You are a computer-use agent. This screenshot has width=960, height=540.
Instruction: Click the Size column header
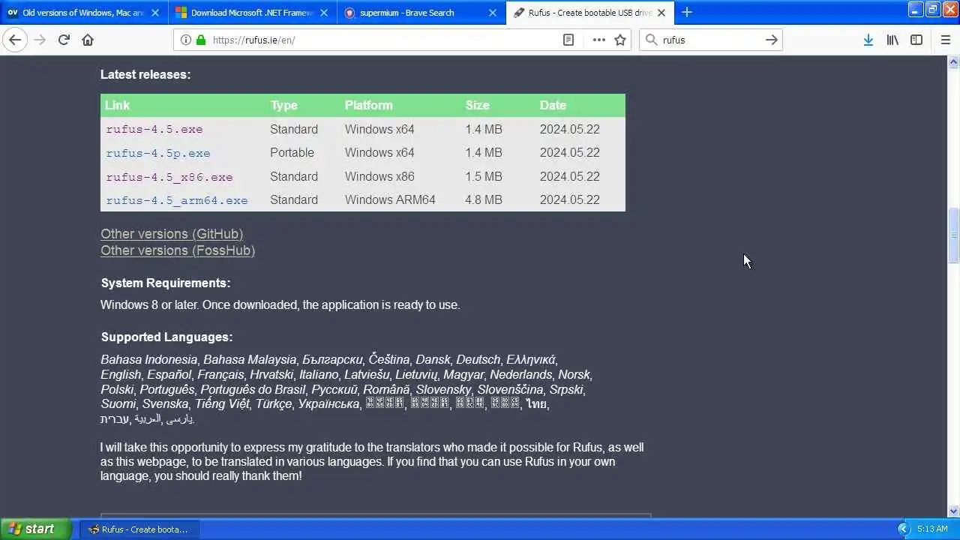(x=477, y=105)
